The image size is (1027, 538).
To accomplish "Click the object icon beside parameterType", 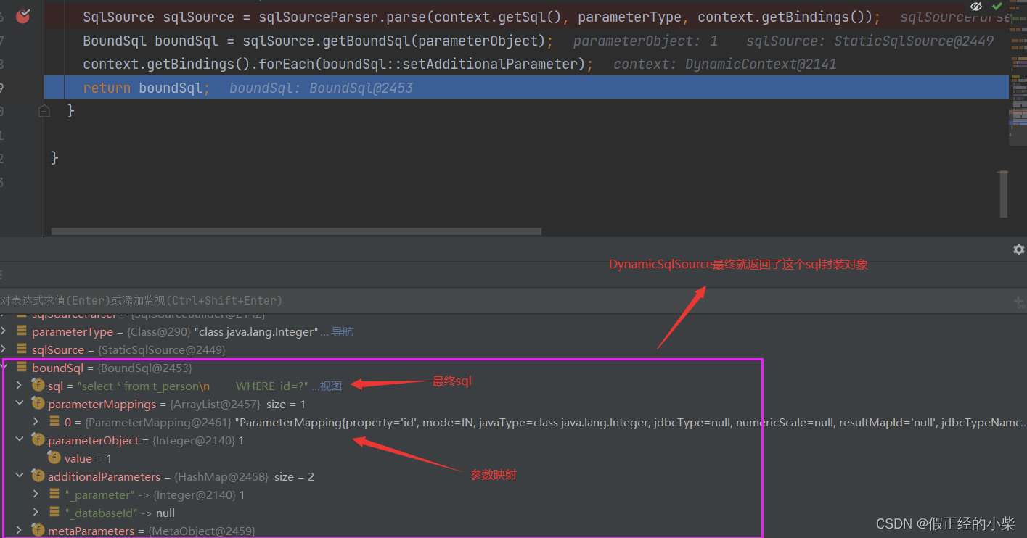I will tap(21, 331).
